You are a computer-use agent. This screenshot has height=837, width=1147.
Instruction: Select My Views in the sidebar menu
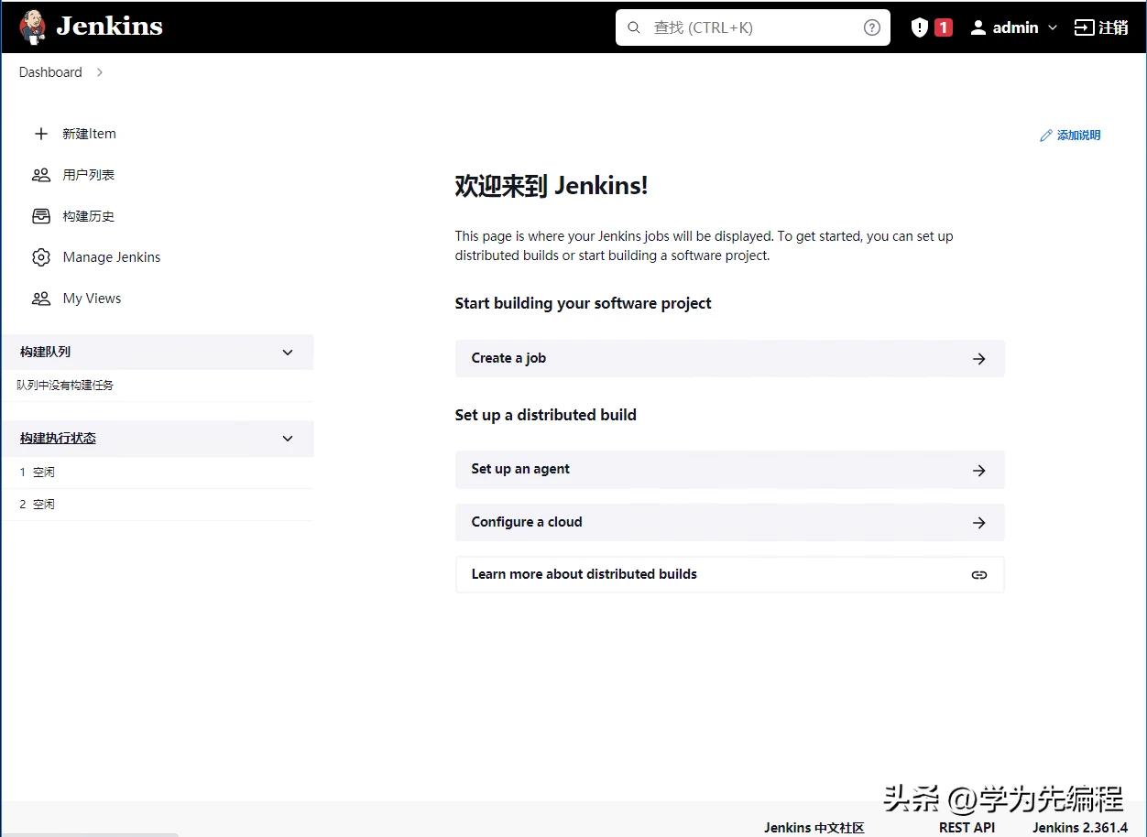click(x=91, y=298)
